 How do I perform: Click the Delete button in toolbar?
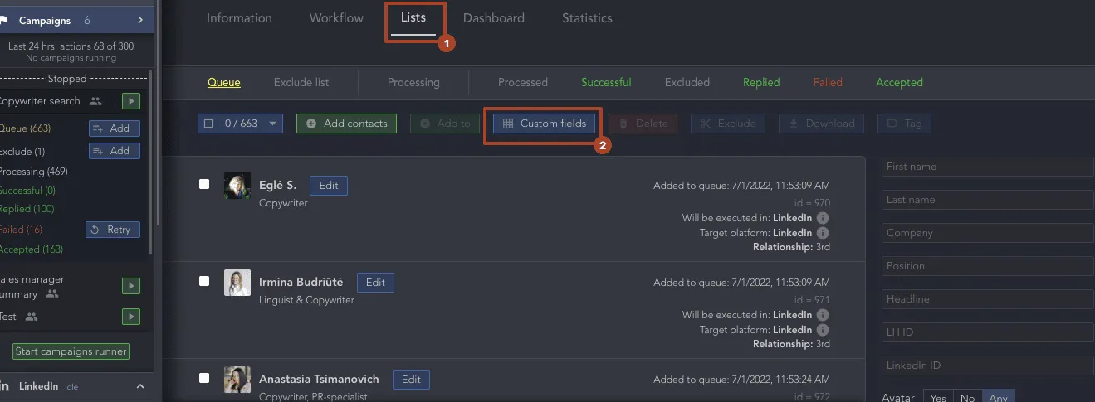click(643, 124)
